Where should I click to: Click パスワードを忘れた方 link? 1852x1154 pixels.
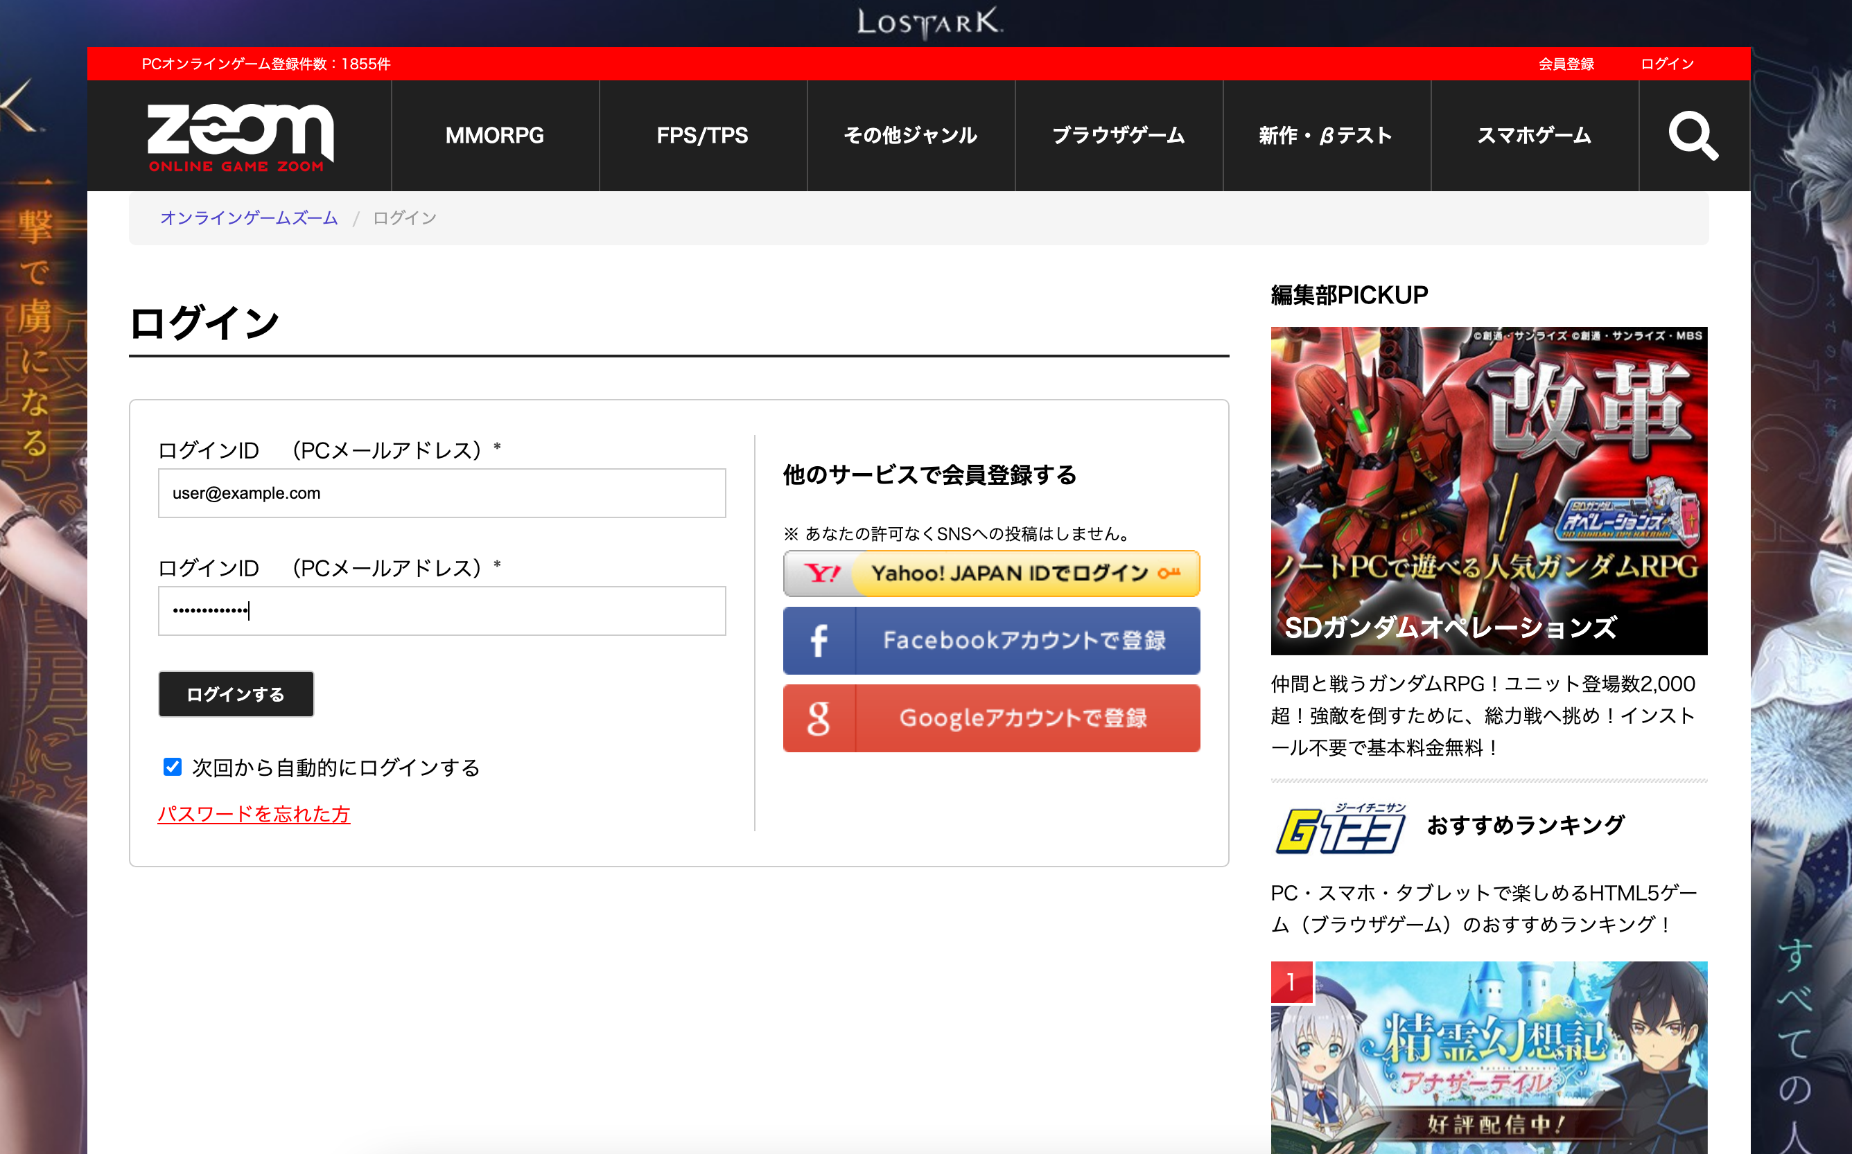coord(254,815)
